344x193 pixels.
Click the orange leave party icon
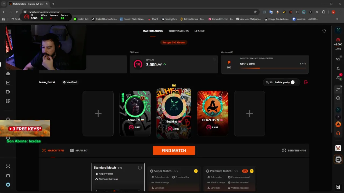(x=306, y=82)
